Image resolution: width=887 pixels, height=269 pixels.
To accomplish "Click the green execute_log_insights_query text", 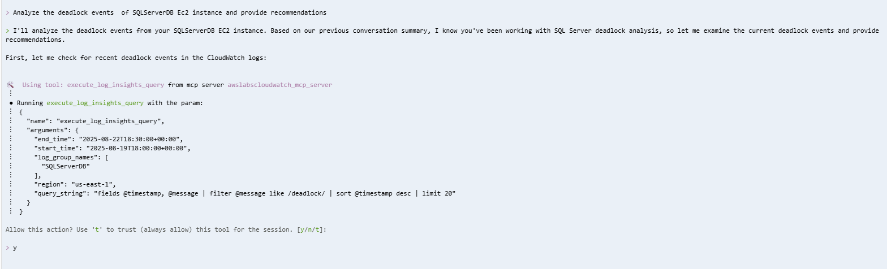I will 94,103.
